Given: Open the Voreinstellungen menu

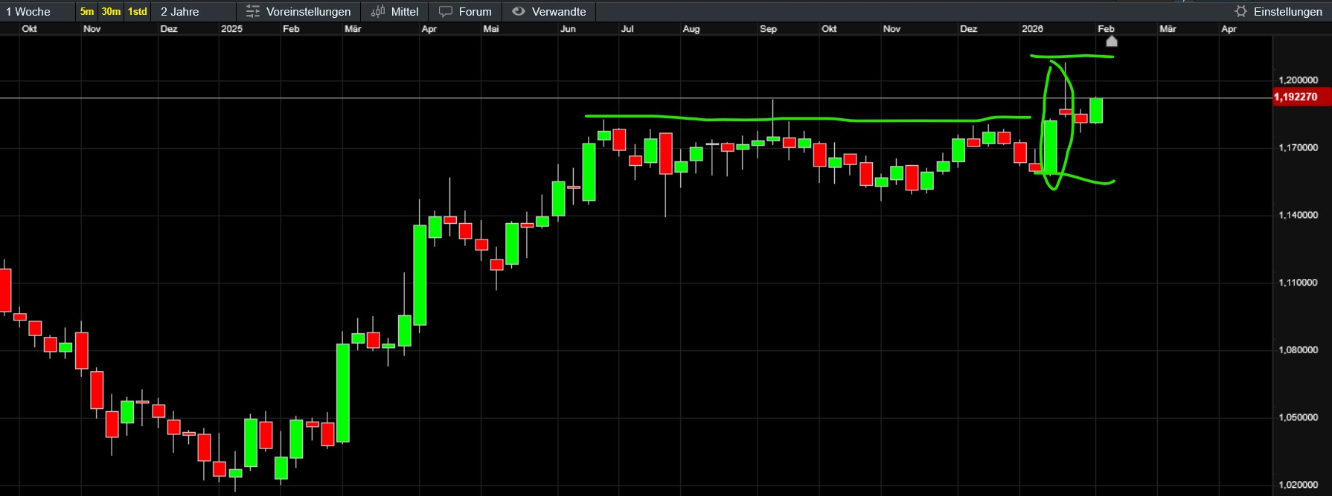Looking at the screenshot, I should coord(308,12).
